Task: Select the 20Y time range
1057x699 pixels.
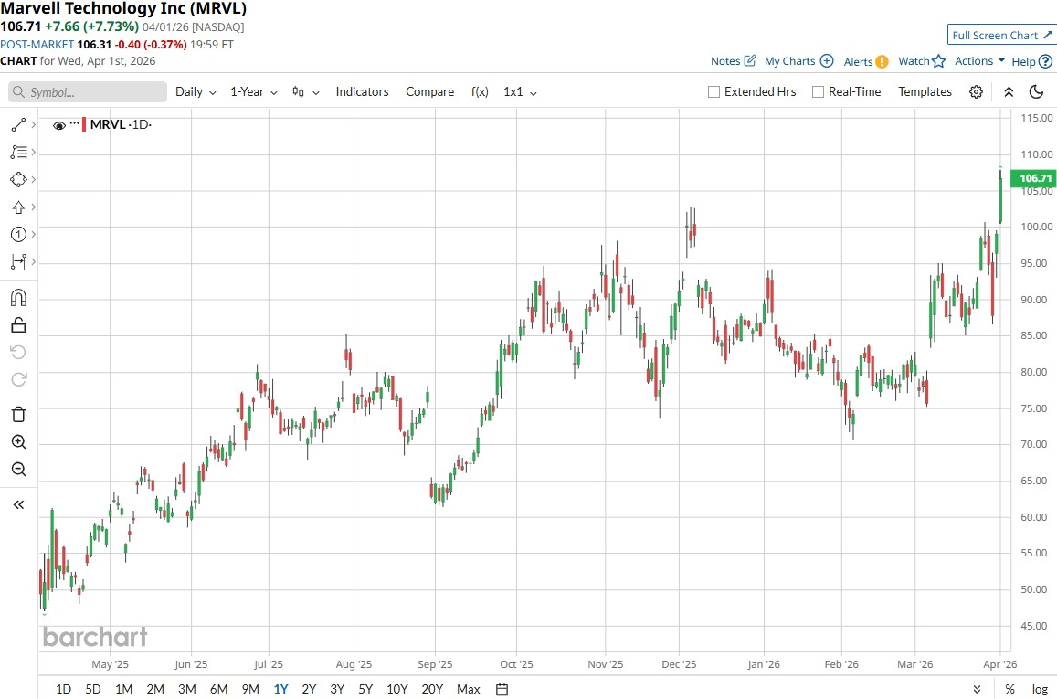Action: [x=432, y=689]
